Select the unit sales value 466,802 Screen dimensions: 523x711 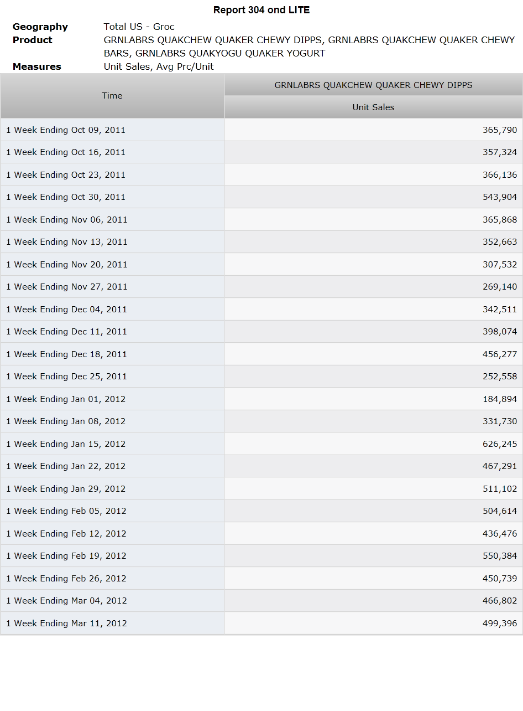500,601
